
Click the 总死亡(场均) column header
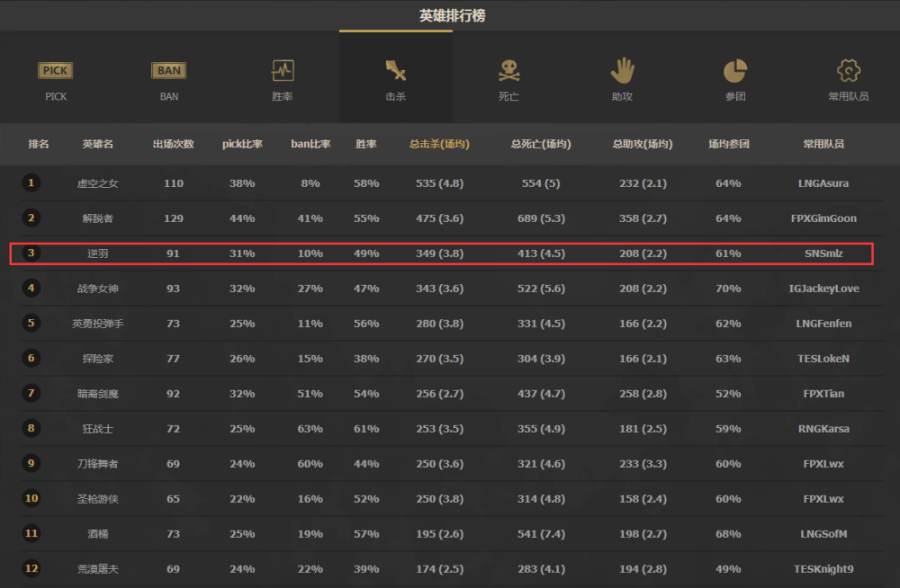click(541, 144)
